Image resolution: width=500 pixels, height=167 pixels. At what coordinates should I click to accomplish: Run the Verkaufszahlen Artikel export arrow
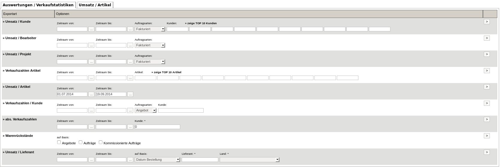point(487,71)
